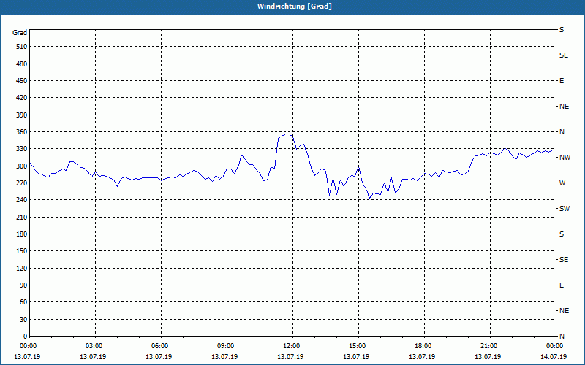585x365 pixels.
Task: Click the 120 degree axis label
Action: tap(22, 268)
